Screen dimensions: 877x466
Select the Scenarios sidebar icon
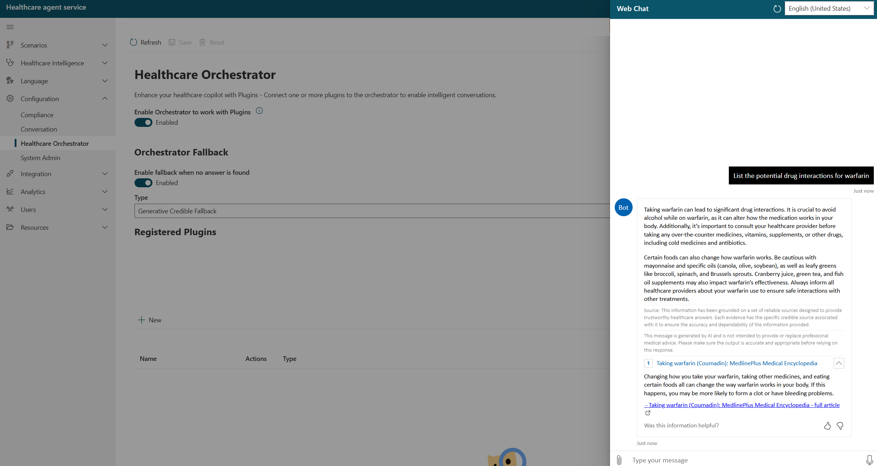[x=10, y=45]
